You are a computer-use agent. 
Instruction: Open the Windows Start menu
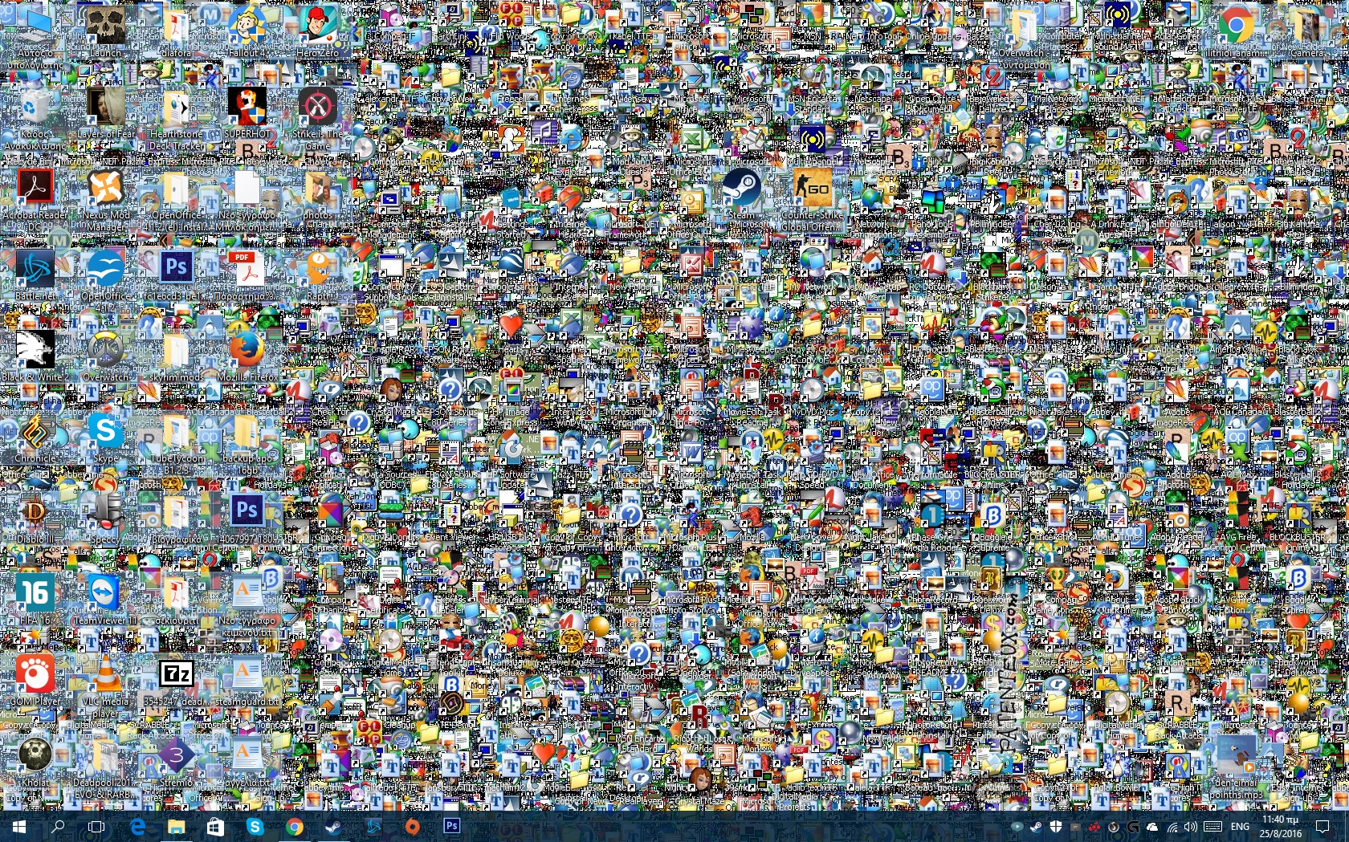pyautogui.click(x=19, y=826)
